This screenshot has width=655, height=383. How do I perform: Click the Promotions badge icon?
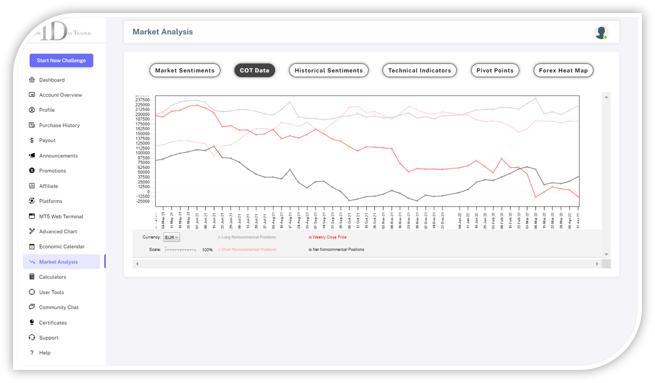[32, 170]
